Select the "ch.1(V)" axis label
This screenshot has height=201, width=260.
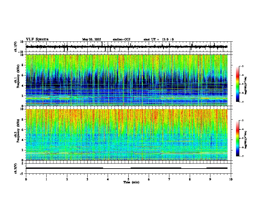[16, 47]
